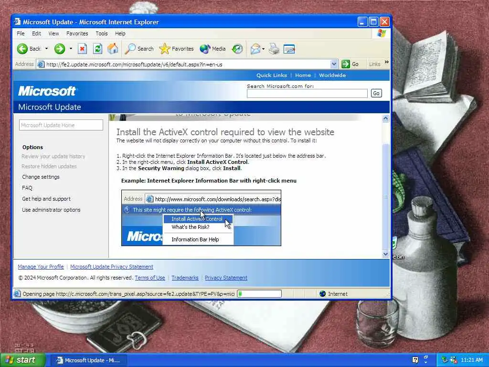Open the History clock icon

[237, 49]
